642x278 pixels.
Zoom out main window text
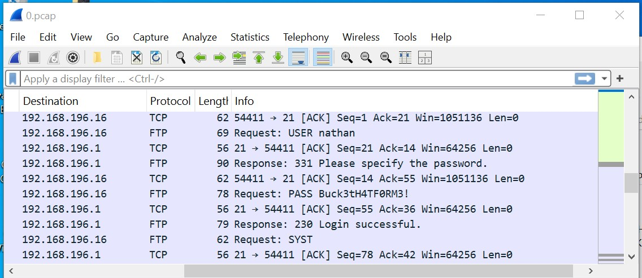(366, 58)
